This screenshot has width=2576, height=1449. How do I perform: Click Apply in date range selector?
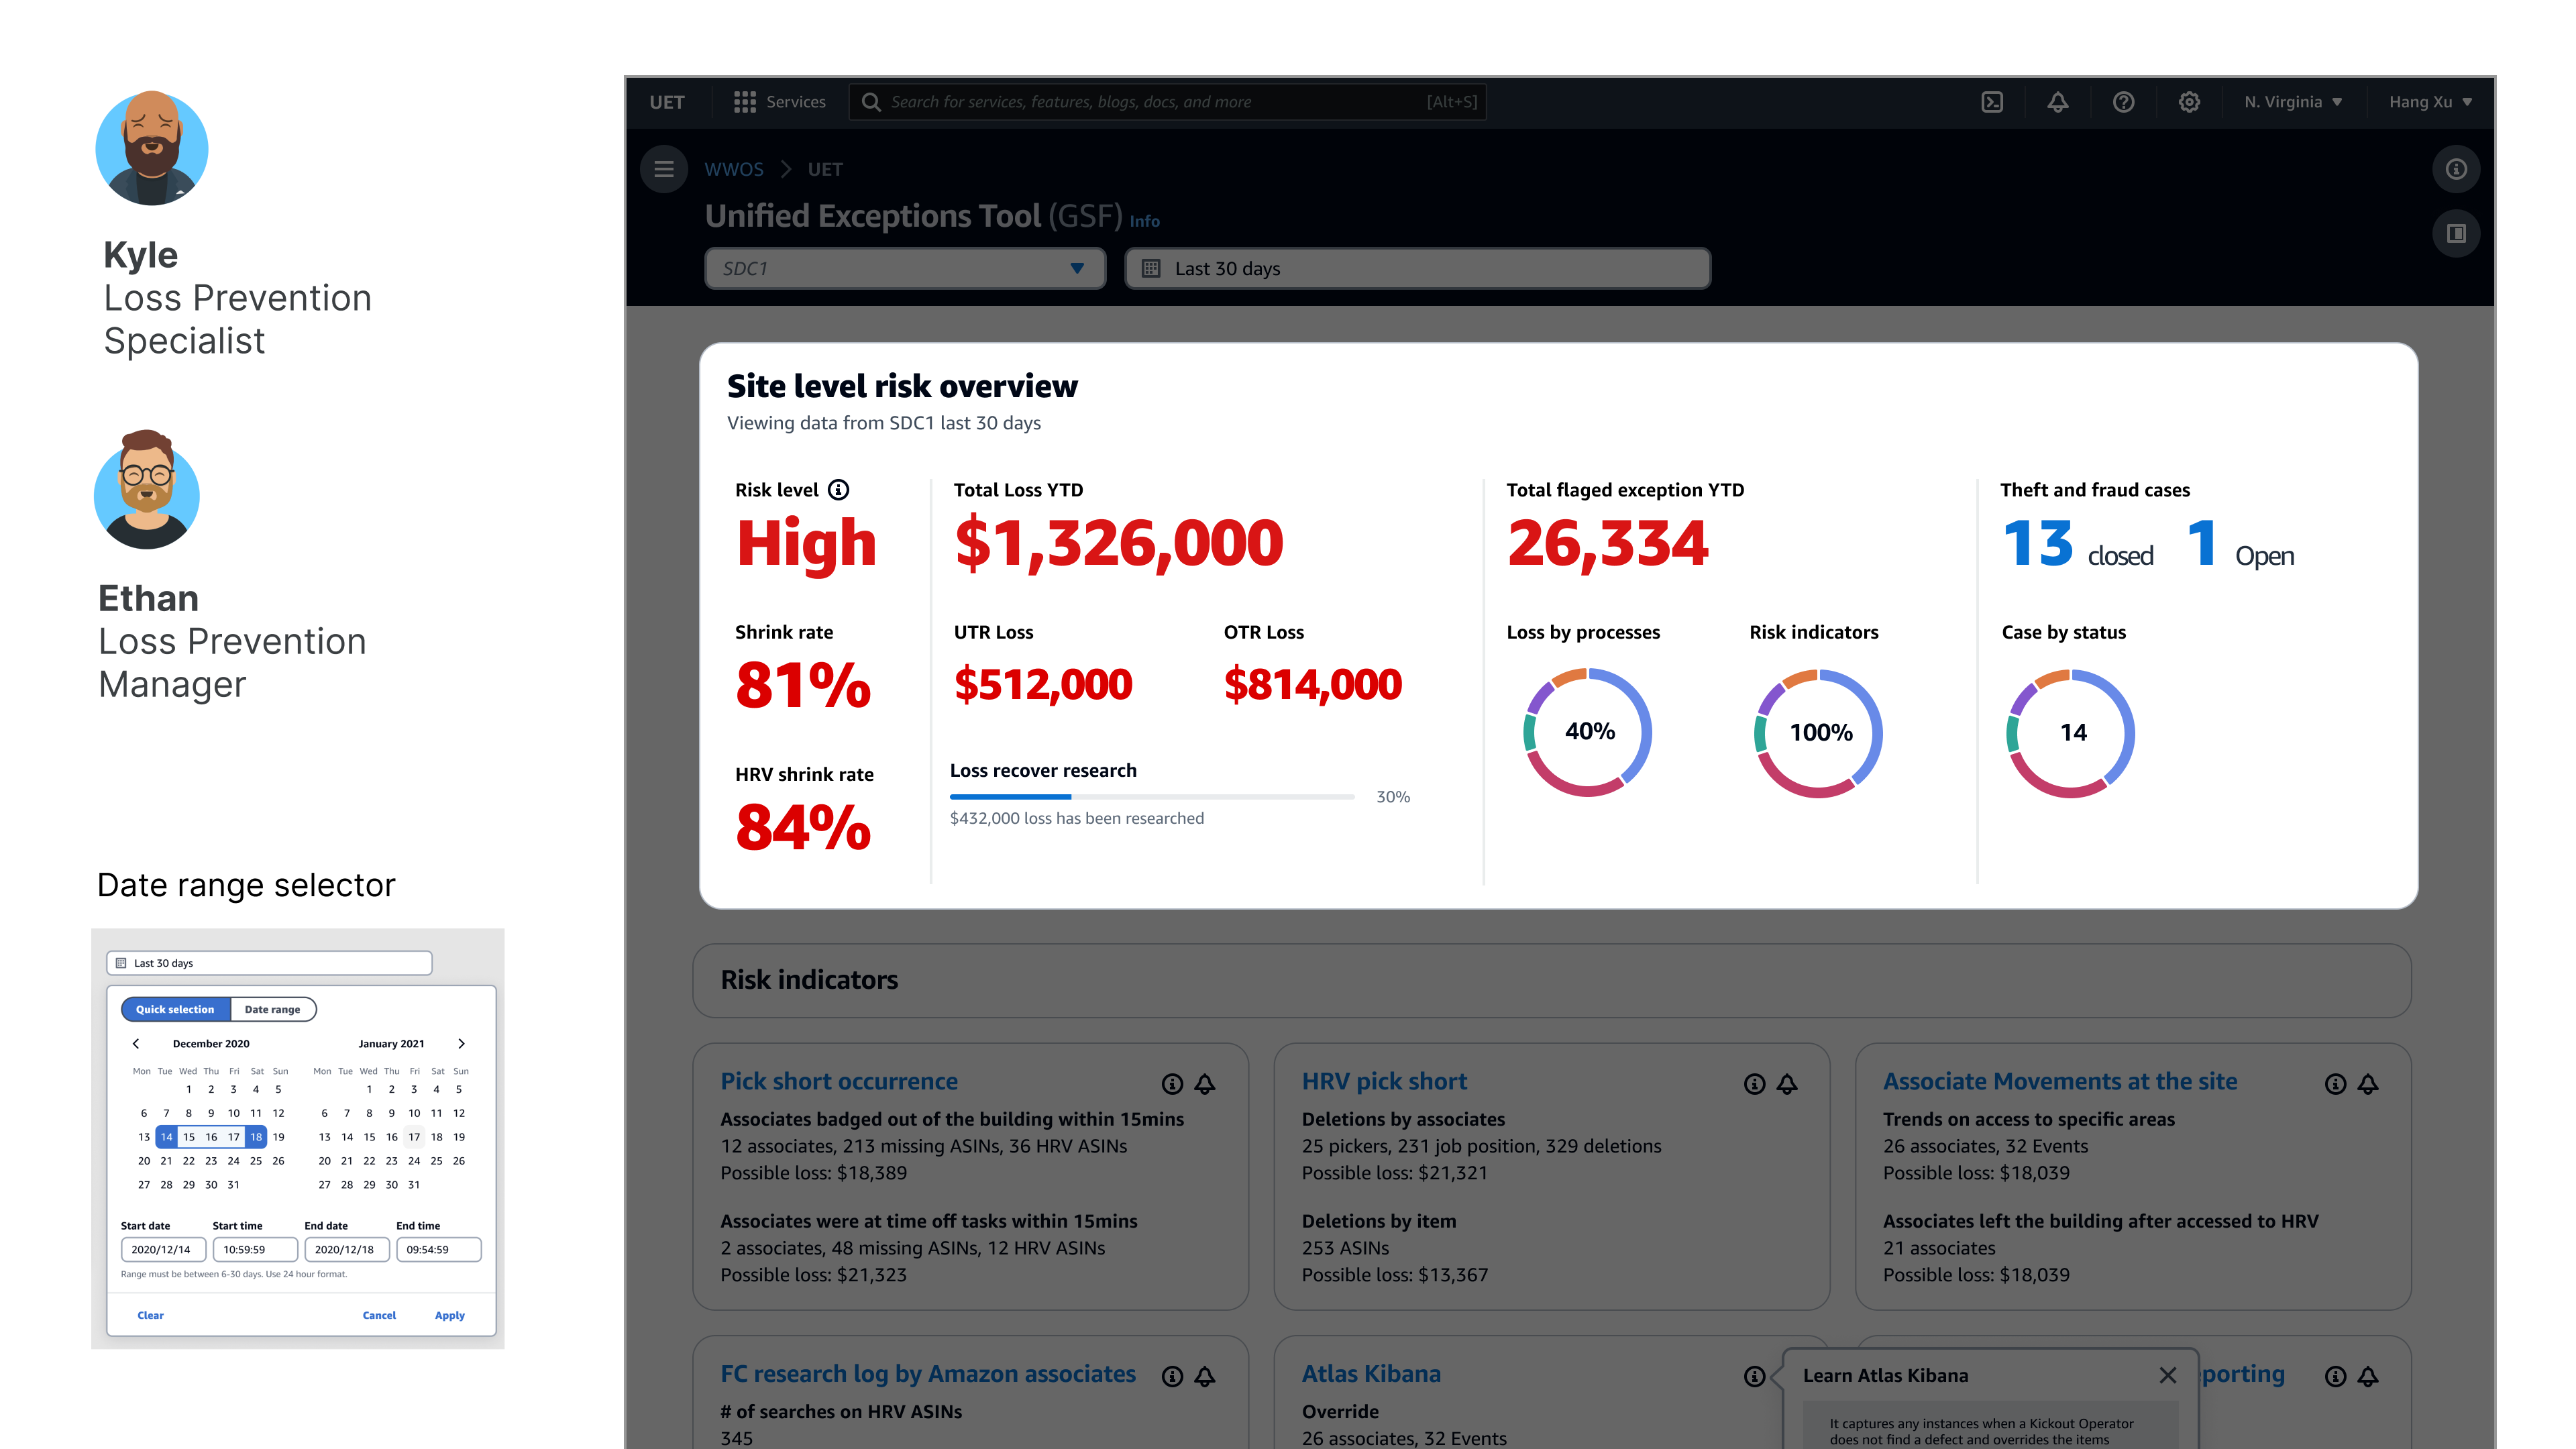point(449,1315)
